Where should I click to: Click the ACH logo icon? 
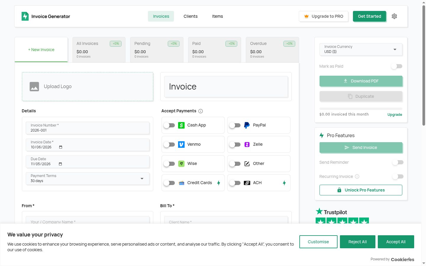coord(247,183)
